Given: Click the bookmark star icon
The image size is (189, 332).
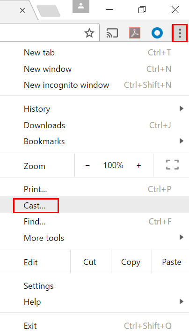Looking at the screenshot, I should [x=89, y=33].
